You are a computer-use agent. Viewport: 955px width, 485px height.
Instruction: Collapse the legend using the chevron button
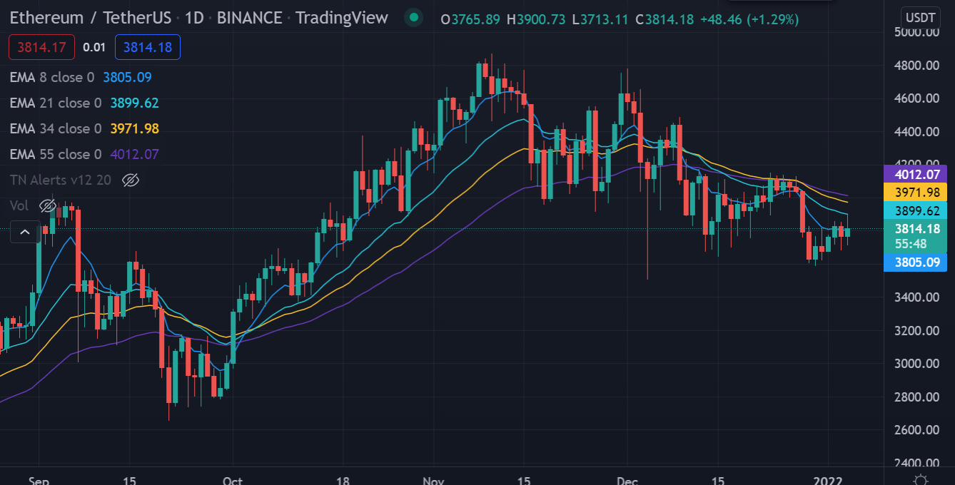[x=24, y=232]
